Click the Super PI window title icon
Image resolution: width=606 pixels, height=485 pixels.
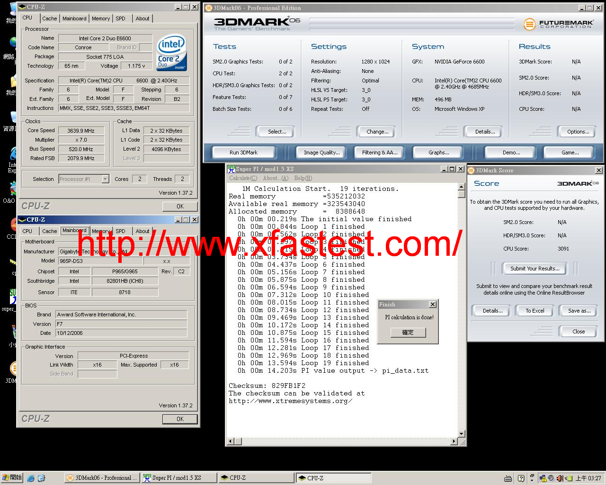coord(231,169)
